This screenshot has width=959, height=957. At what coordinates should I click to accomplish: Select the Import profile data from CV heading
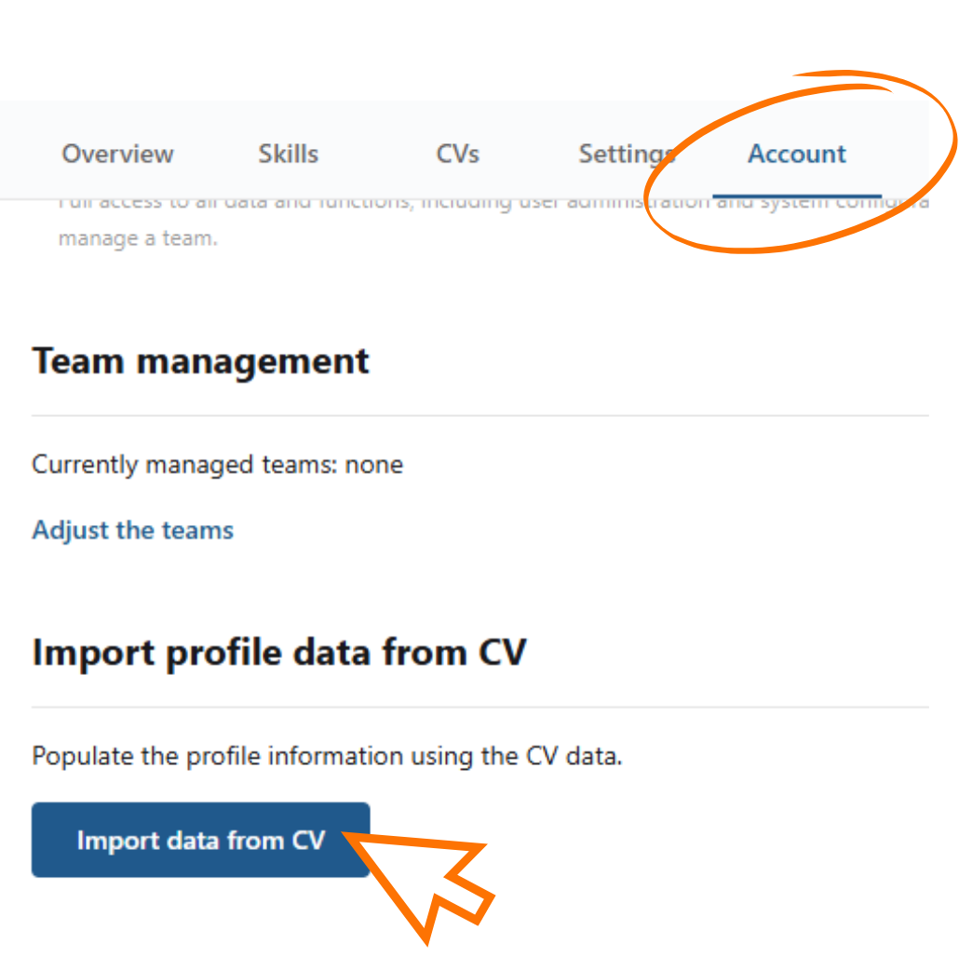coord(279,653)
